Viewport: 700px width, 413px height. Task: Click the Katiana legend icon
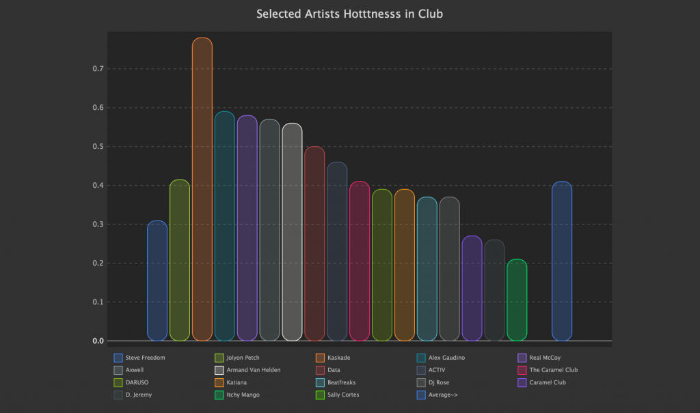[219, 382]
